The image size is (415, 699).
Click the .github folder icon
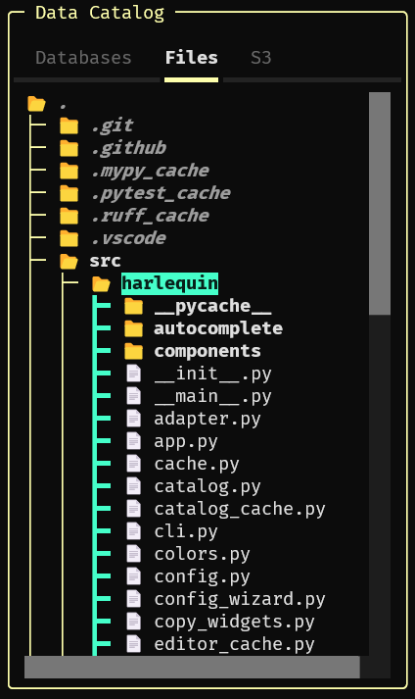[69, 148]
